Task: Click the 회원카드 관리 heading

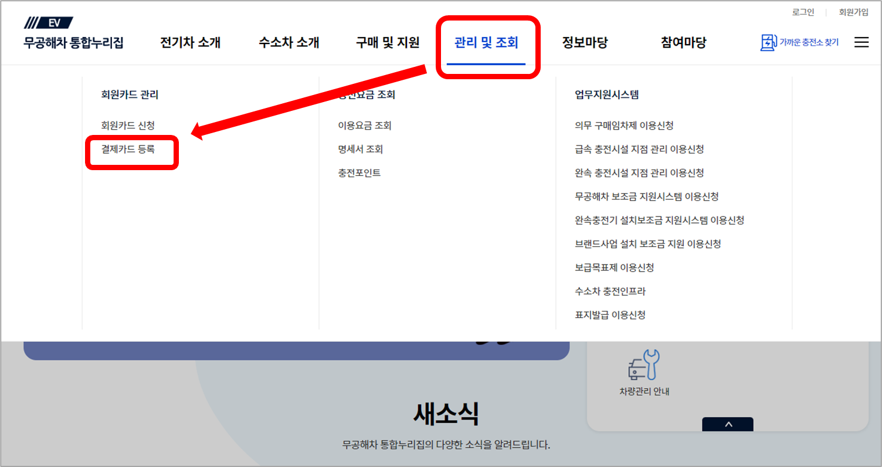Action: pyautogui.click(x=130, y=94)
